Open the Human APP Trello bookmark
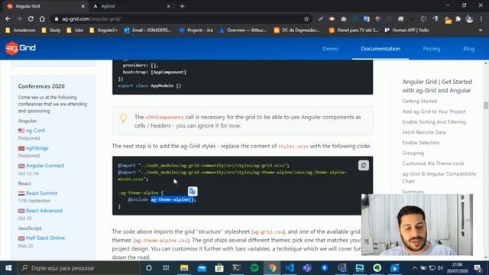The image size is (489, 275). 407,31
